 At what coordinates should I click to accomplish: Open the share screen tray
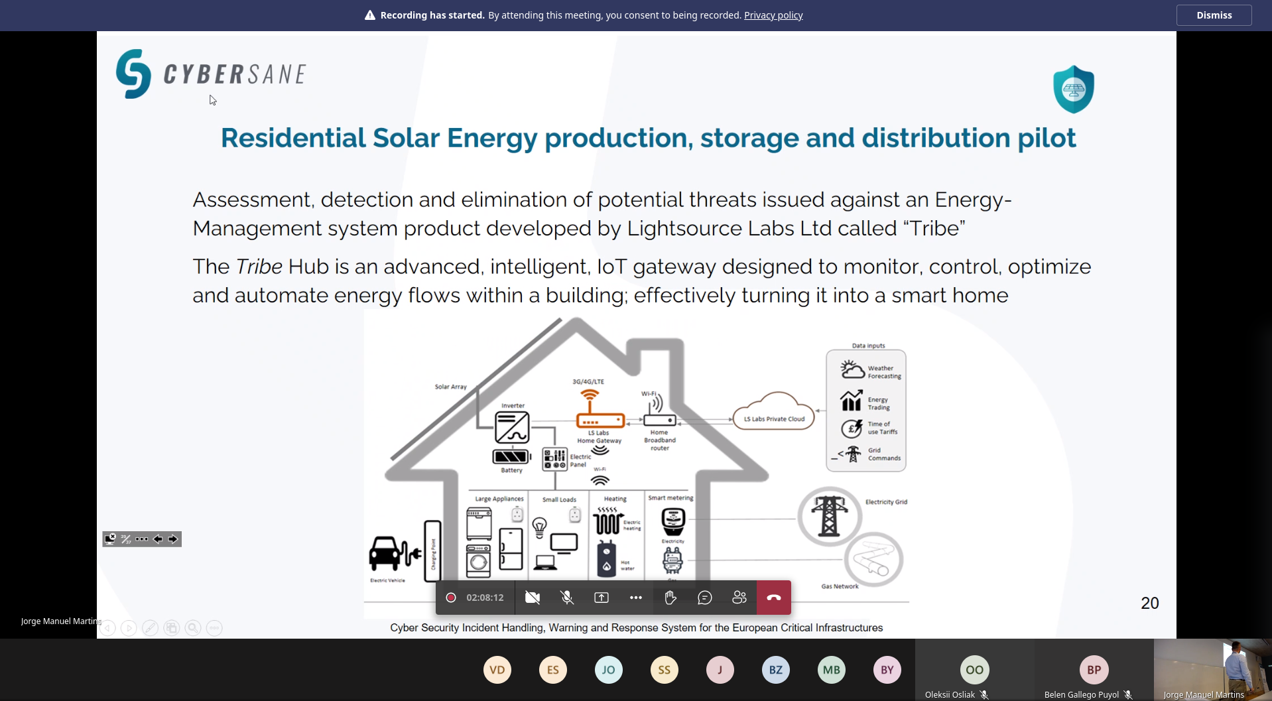point(602,598)
